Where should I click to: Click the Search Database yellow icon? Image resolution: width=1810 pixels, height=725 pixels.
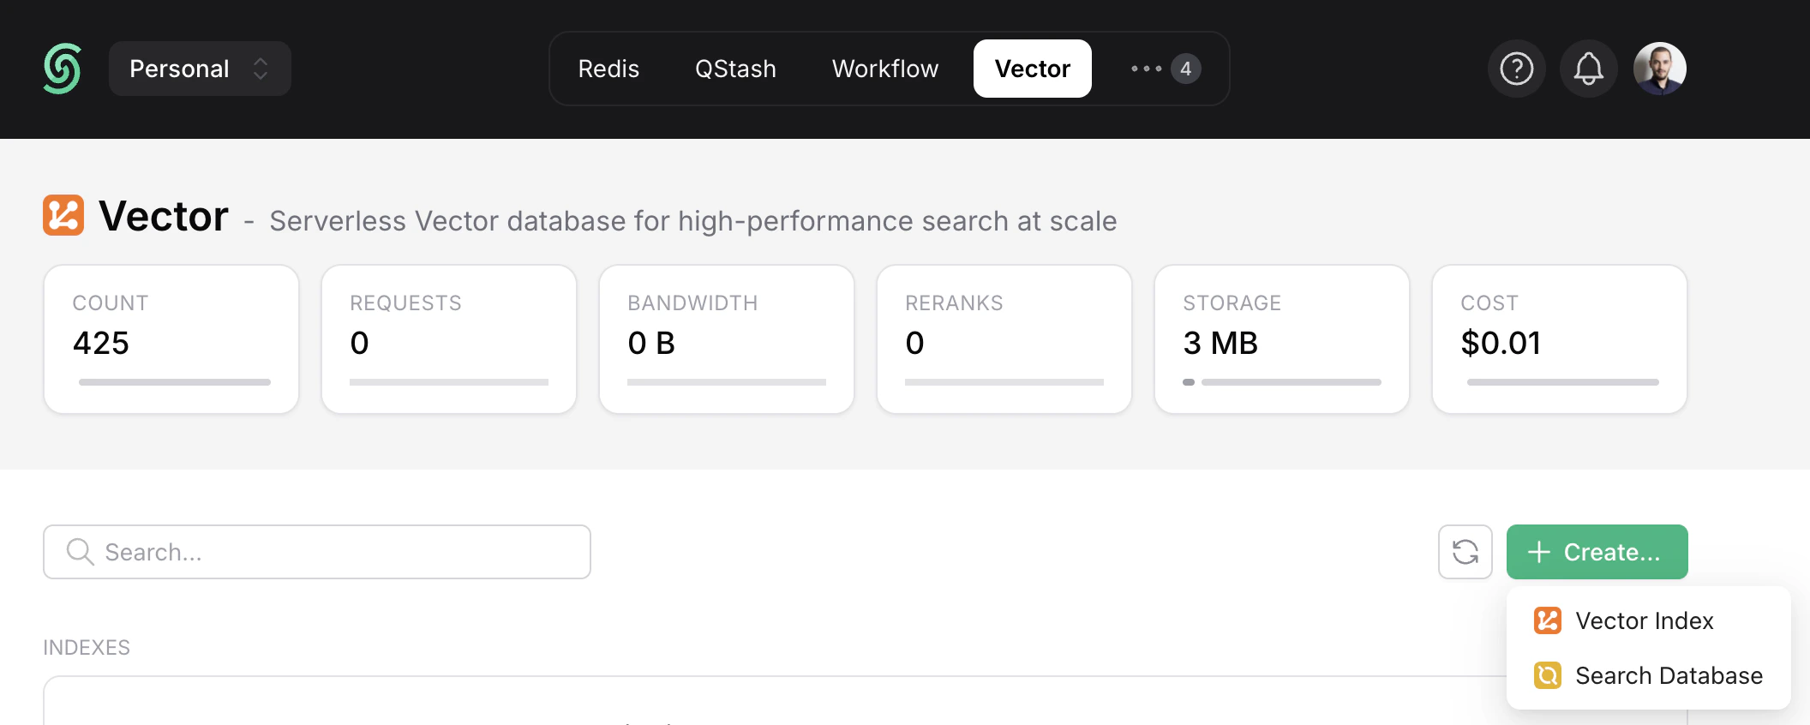[1548, 675]
